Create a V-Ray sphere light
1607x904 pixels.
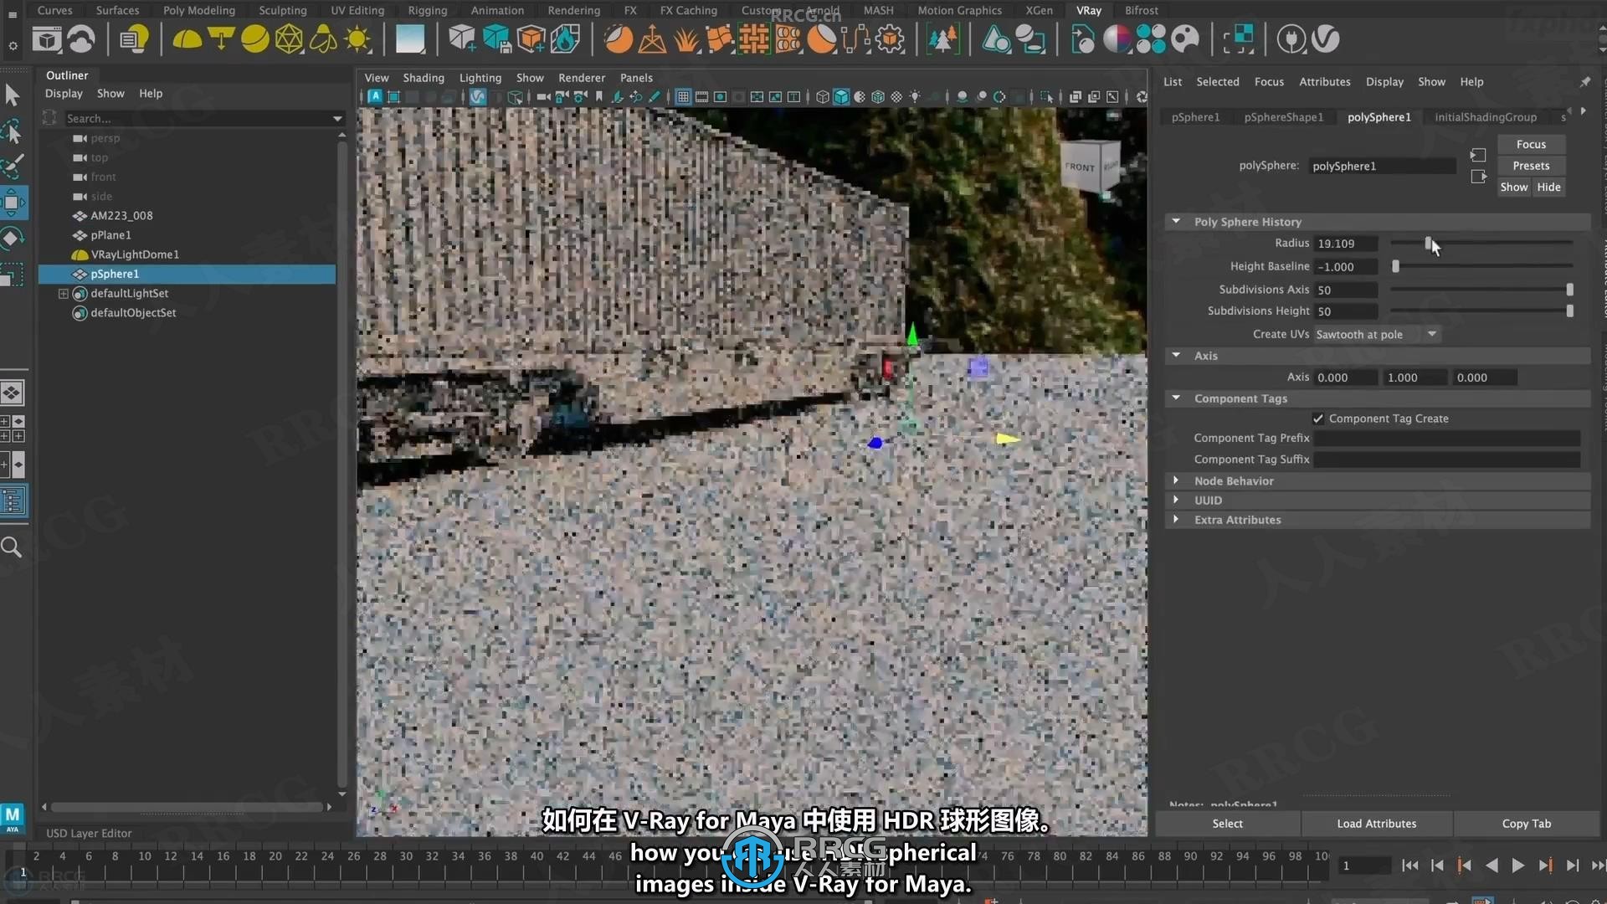coord(254,39)
